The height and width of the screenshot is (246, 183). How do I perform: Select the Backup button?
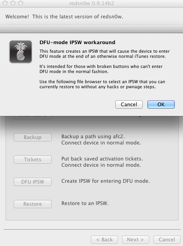32,137
